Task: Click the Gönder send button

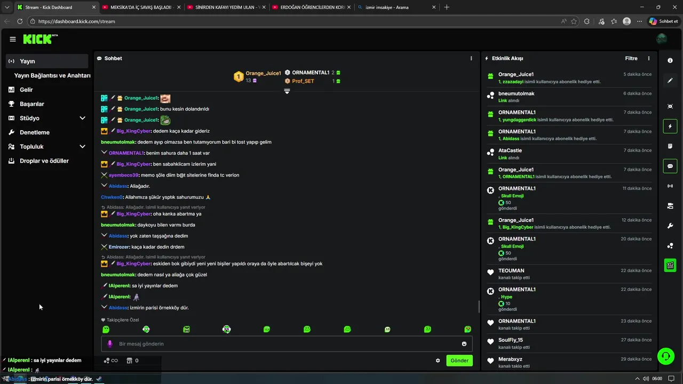Action: pos(459,361)
